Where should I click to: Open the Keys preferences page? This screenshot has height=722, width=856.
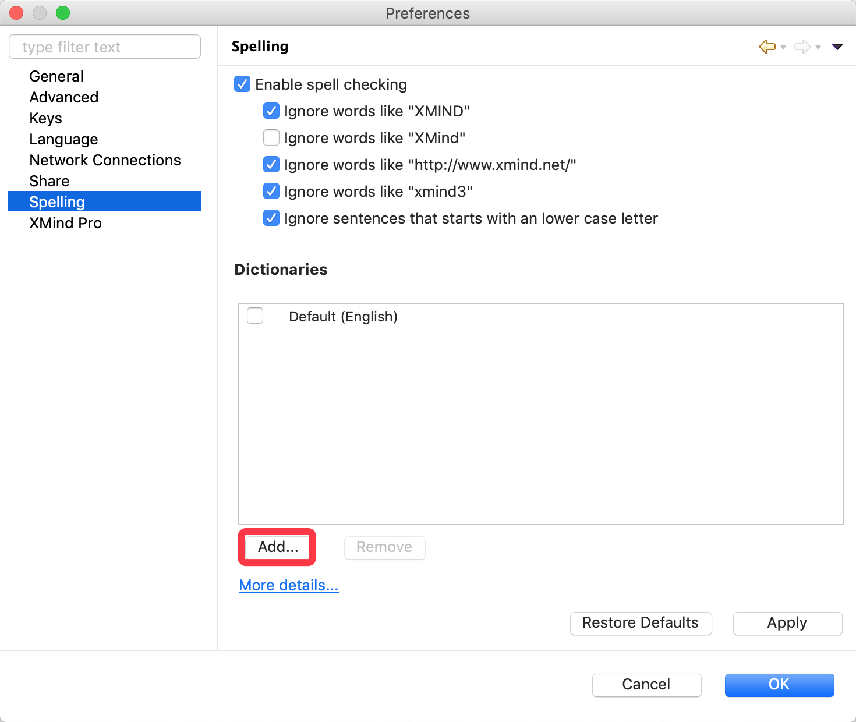pyautogui.click(x=45, y=118)
